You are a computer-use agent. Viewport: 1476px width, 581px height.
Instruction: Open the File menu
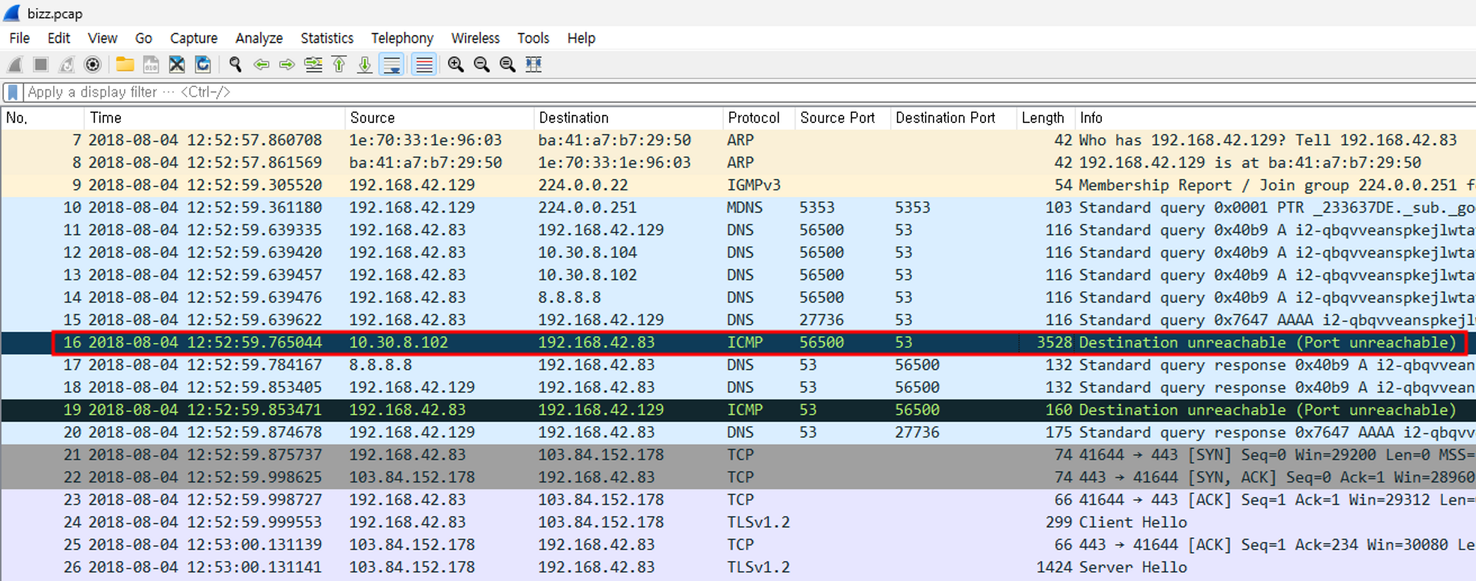click(19, 38)
